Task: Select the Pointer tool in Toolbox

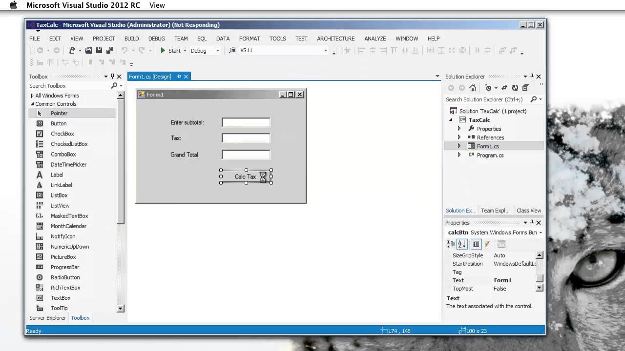Action: click(x=72, y=113)
